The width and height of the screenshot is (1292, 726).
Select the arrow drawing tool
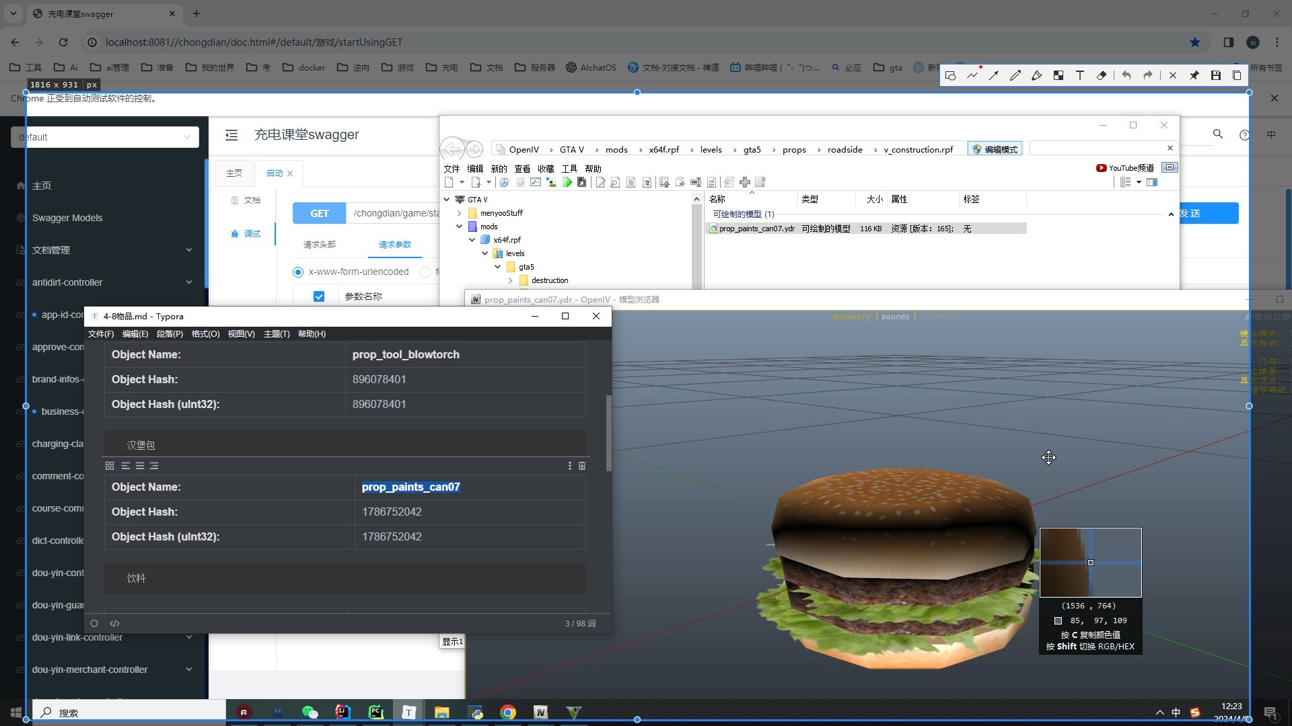tap(994, 76)
